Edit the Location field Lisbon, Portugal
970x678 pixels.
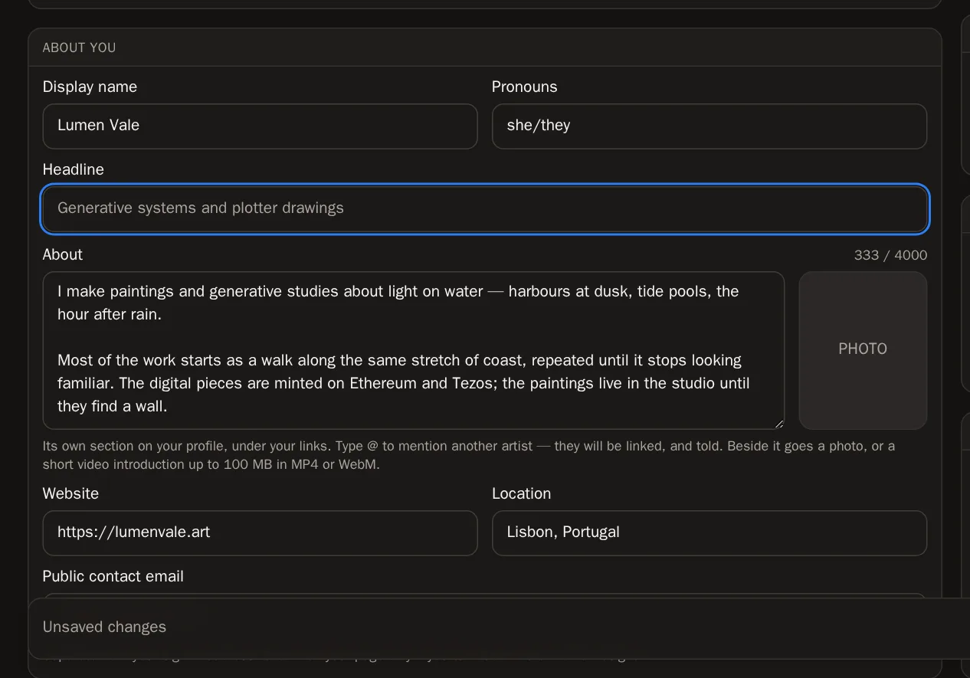click(709, 532)
